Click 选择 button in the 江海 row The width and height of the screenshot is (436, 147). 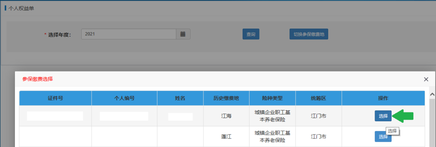[383, 116]
